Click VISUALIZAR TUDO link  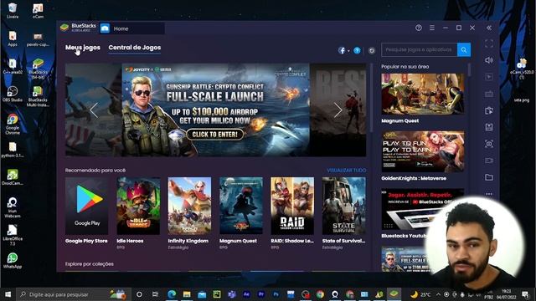(x=346, y=170)
